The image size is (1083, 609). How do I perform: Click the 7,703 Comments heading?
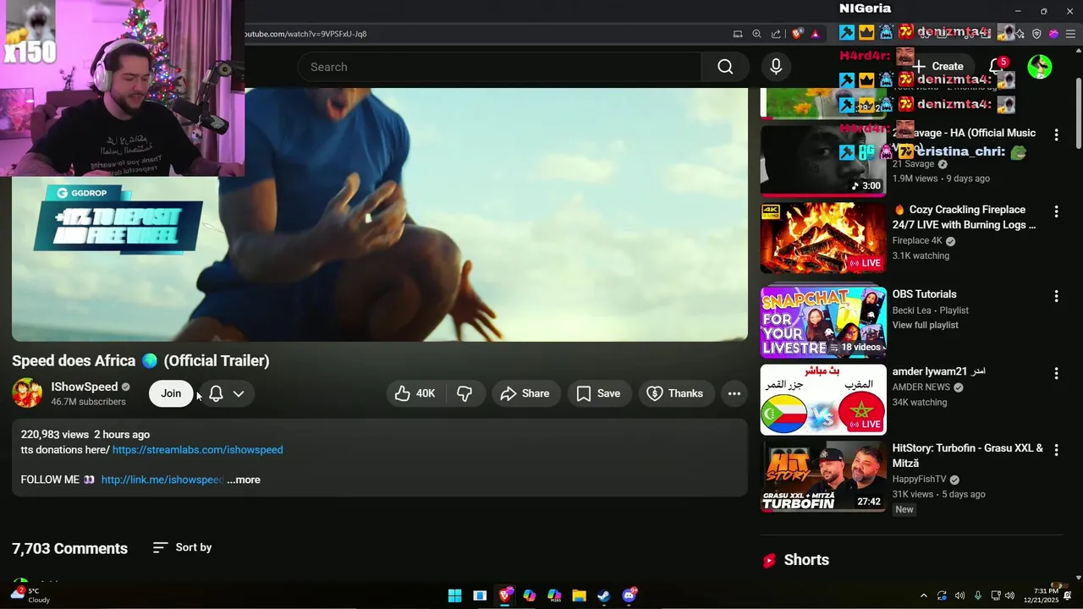tap(69, 548)
